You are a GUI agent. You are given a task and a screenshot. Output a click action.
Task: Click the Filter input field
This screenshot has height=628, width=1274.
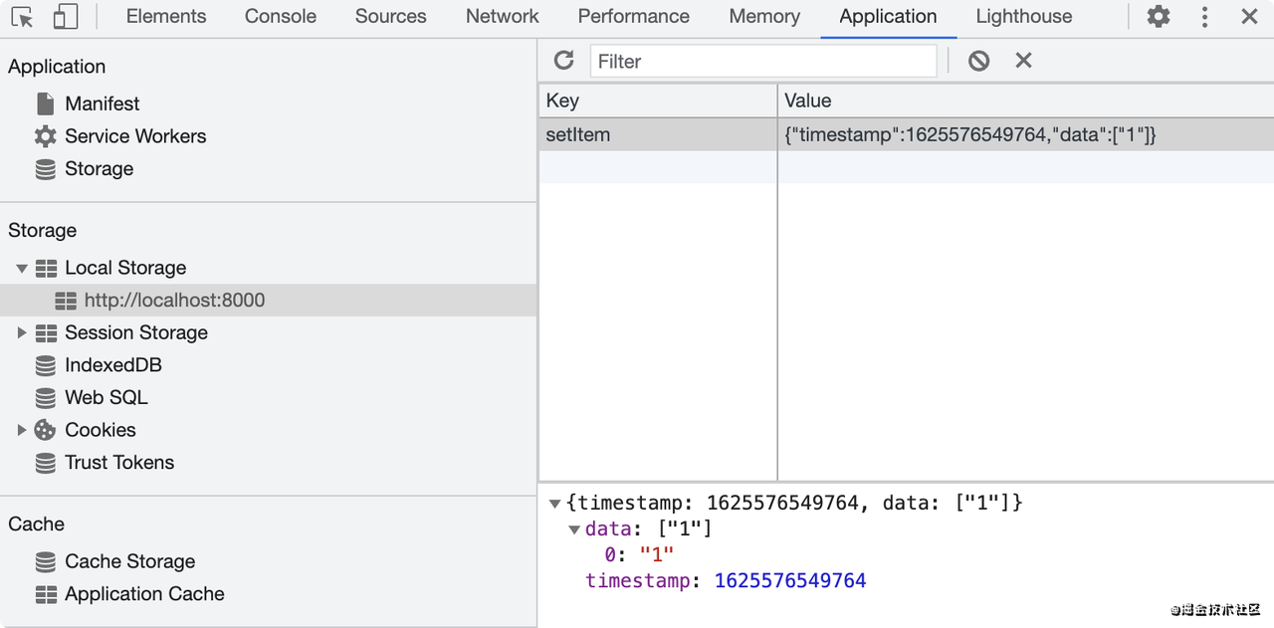click(763, 61)
